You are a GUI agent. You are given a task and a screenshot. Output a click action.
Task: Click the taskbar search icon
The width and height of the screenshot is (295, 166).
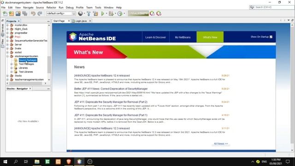(x=16, y=161)
